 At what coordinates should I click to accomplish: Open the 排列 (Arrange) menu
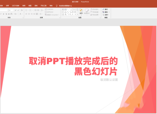[81, 12]
